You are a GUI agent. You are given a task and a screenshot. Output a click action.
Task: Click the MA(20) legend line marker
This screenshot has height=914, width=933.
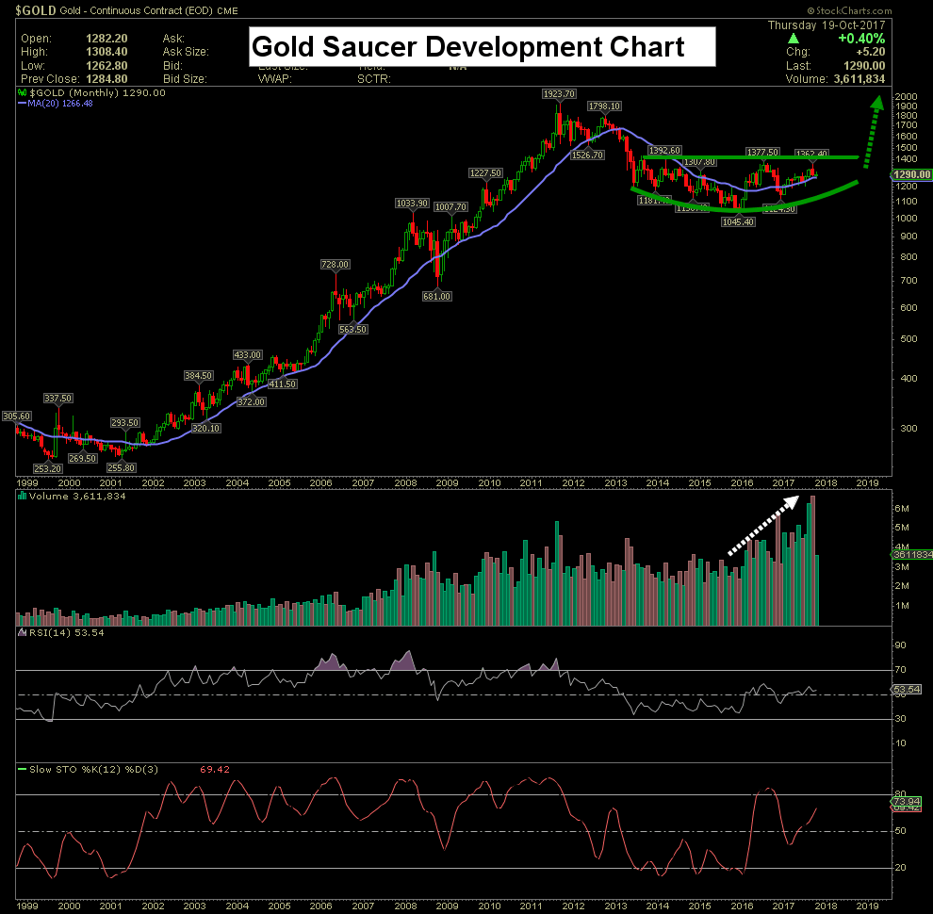point(22,104)
